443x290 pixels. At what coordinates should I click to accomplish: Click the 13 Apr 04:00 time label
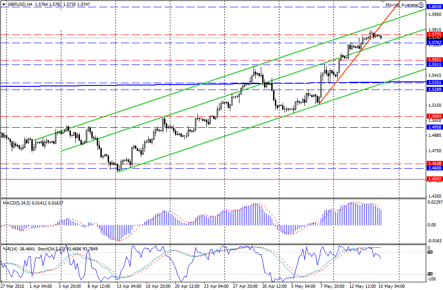129,286
